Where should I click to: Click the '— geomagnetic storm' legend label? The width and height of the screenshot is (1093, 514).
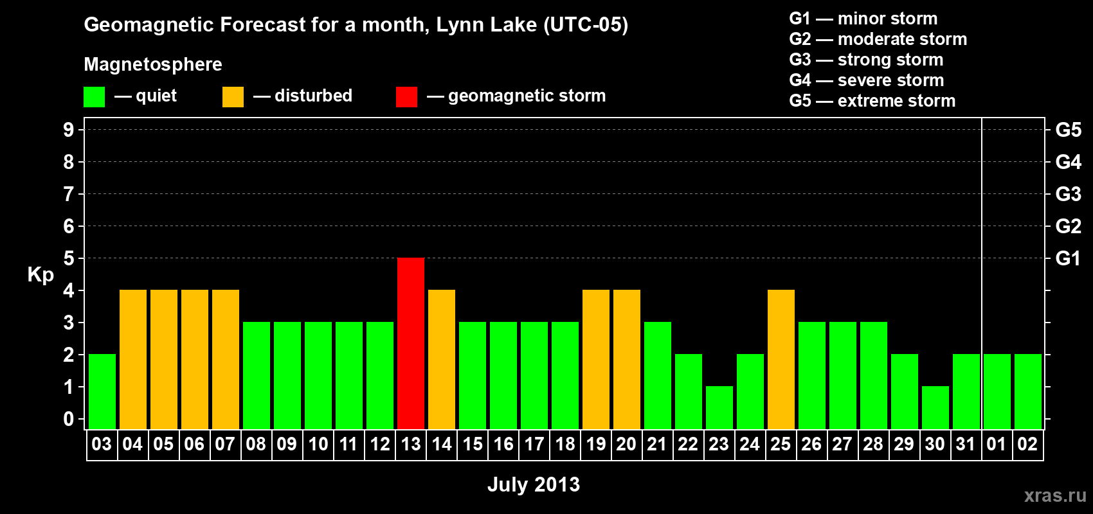(x=516, y=96)
